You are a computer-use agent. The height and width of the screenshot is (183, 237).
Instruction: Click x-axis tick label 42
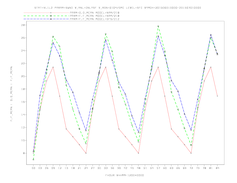point(125,168)
